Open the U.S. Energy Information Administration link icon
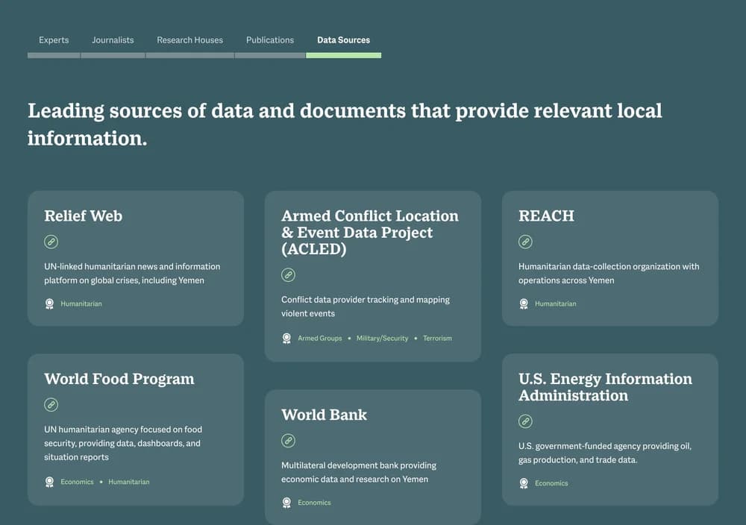The width and height of the screenshot is (746, 525). (525, 421)
